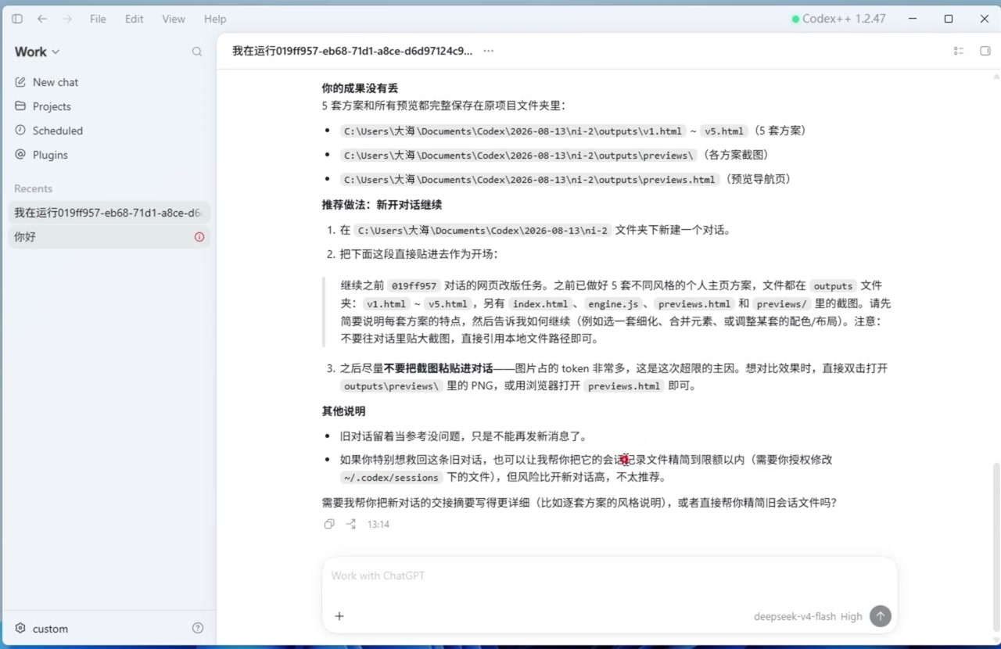Click the ni-2 folder path in step 1

pos(483,231)
